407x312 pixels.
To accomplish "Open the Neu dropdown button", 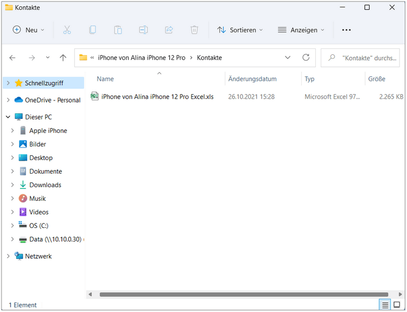I will point(29,30).
